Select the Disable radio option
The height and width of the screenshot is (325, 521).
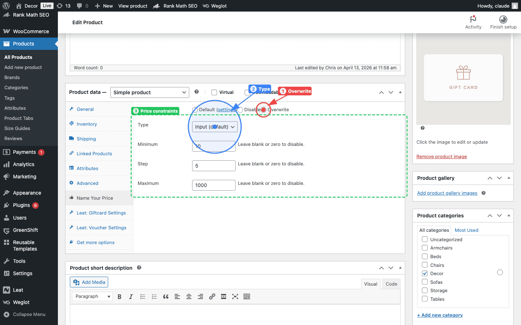tap(240, 110)
